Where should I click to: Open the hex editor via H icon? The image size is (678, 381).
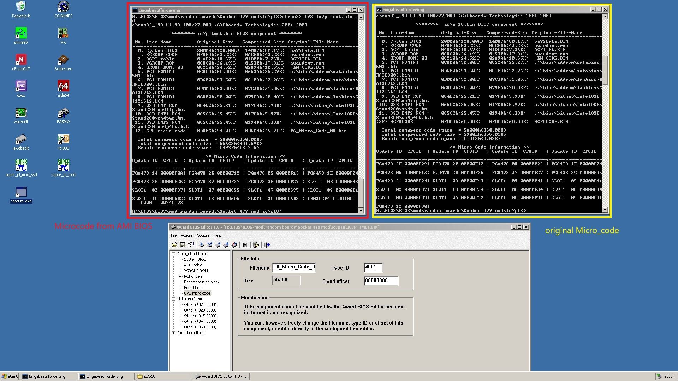tap(245, 245)
